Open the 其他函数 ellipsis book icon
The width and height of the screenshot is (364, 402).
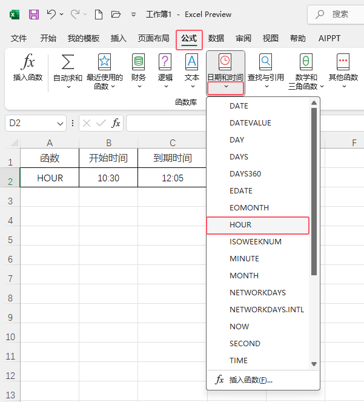pos(343,62)
